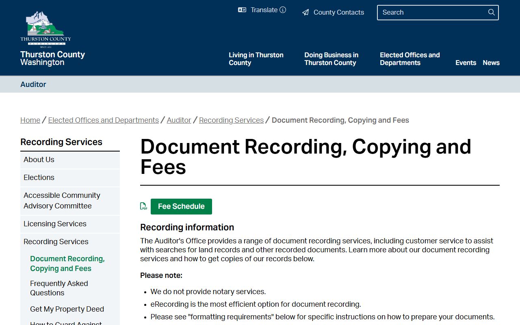Screen dimensions: 520x325
Task: Click the Auditor section header link
Action: click(33, 84)
